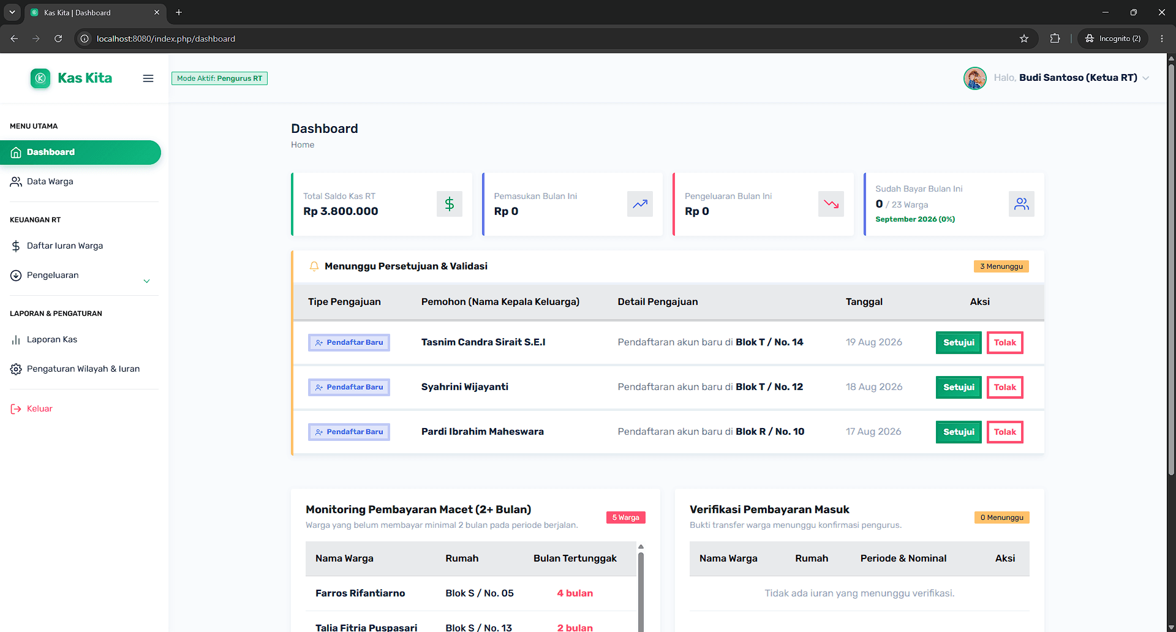Expand the Pengeluaran submenu chevron
Viewport: 1176px width, 632px height.
146,281
